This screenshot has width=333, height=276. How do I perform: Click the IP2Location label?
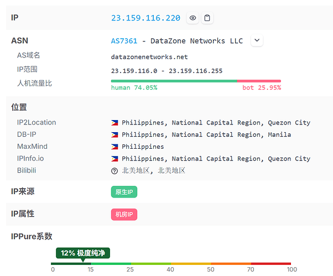tap(37, 122)
